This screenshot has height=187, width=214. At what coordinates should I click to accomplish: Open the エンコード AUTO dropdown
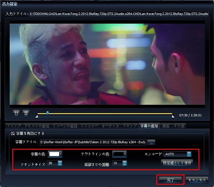click(x=177, y=154)
